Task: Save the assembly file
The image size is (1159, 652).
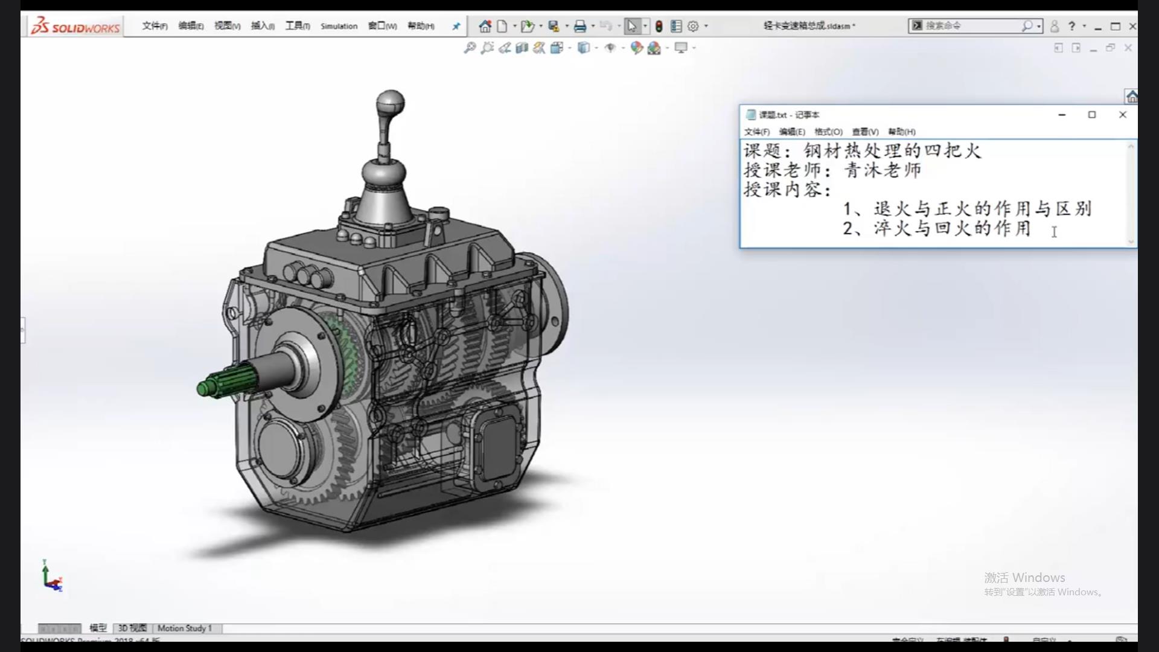Action: click(x=553, y=26)
